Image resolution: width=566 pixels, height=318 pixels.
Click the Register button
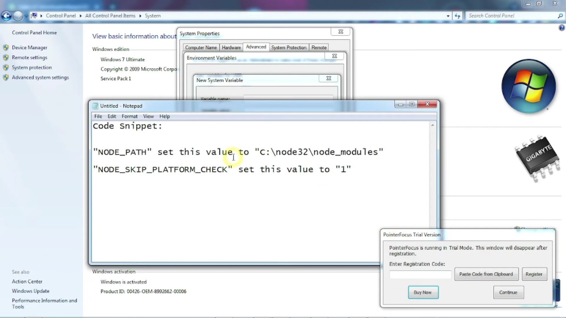[x=534, y=274]
